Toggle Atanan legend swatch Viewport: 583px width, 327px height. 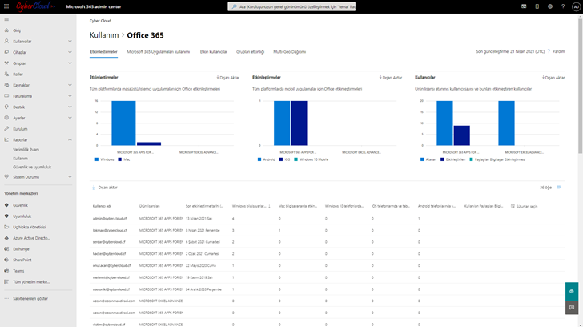422,159
